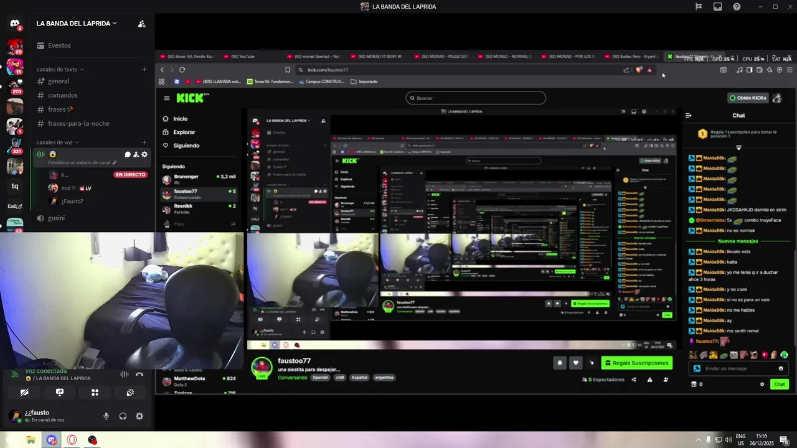This screenshot has height=448, width=797.
Task: Toggle screen share in the voice panel
Action: click(x=60, y=393)
